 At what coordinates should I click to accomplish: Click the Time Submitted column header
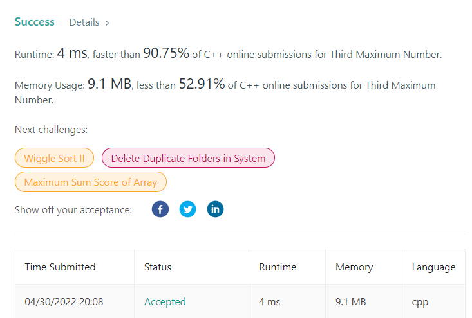click(x=60, y=267)
